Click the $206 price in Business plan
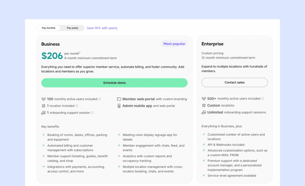This screenshot has width=305, height=186. 52,56
